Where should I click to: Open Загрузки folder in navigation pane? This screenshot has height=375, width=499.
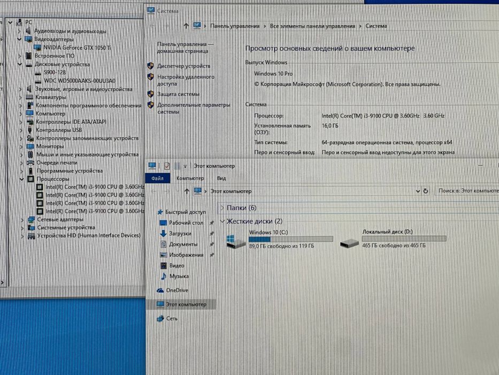180,234
